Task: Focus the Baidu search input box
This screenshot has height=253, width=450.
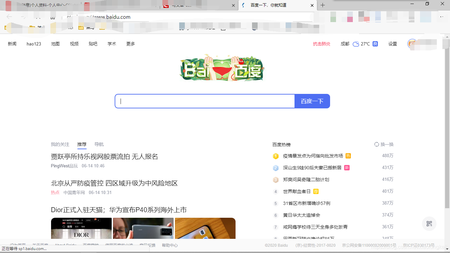Action: [x=205, y=101]
